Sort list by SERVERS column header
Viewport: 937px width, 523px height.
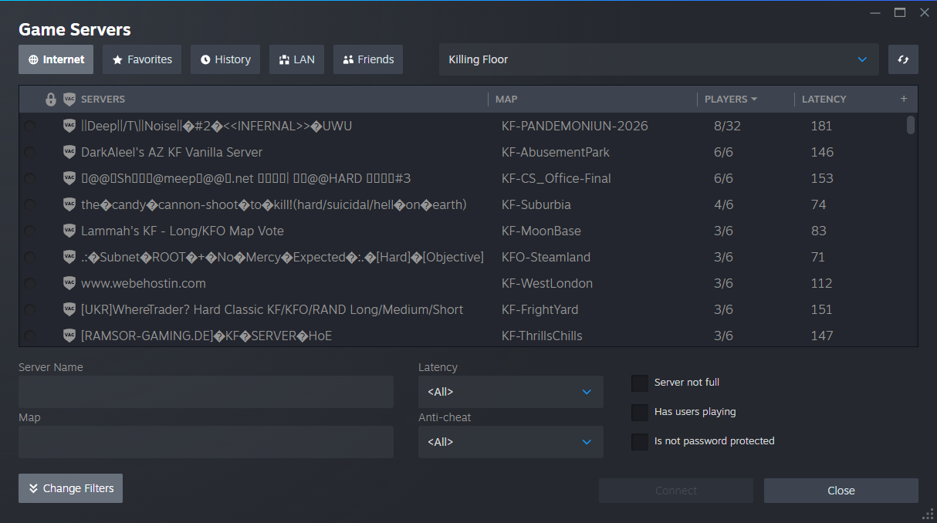click(x=103, y=99)
